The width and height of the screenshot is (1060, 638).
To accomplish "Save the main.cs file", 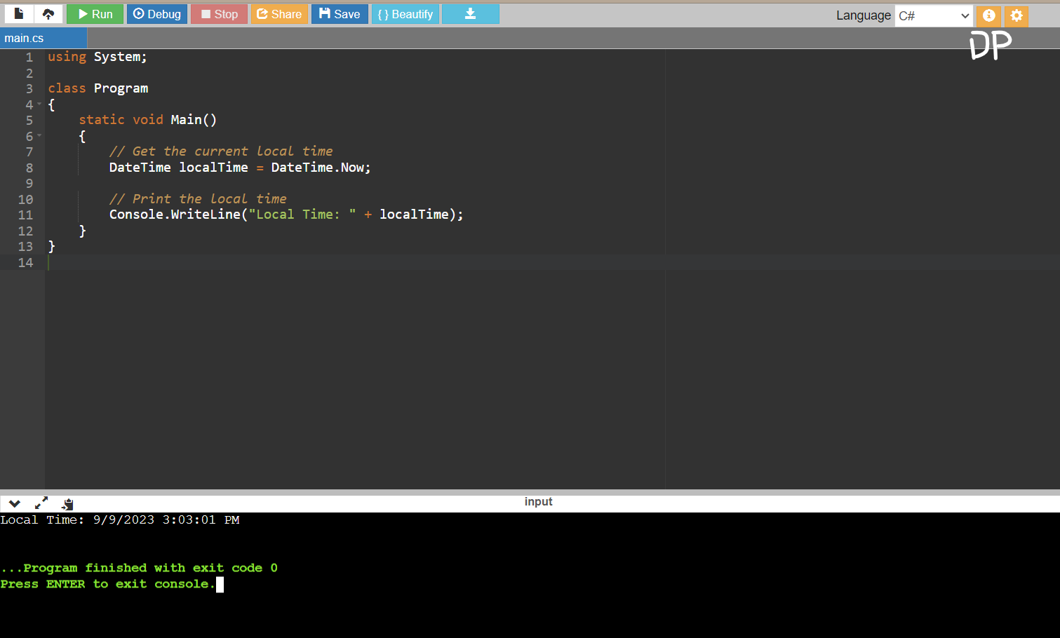I will pyautogui.click(x=340, y=13).
